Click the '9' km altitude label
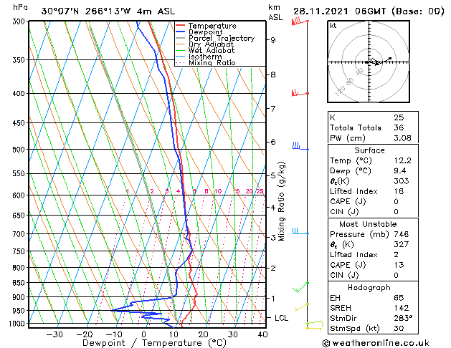 pos(272,40)
